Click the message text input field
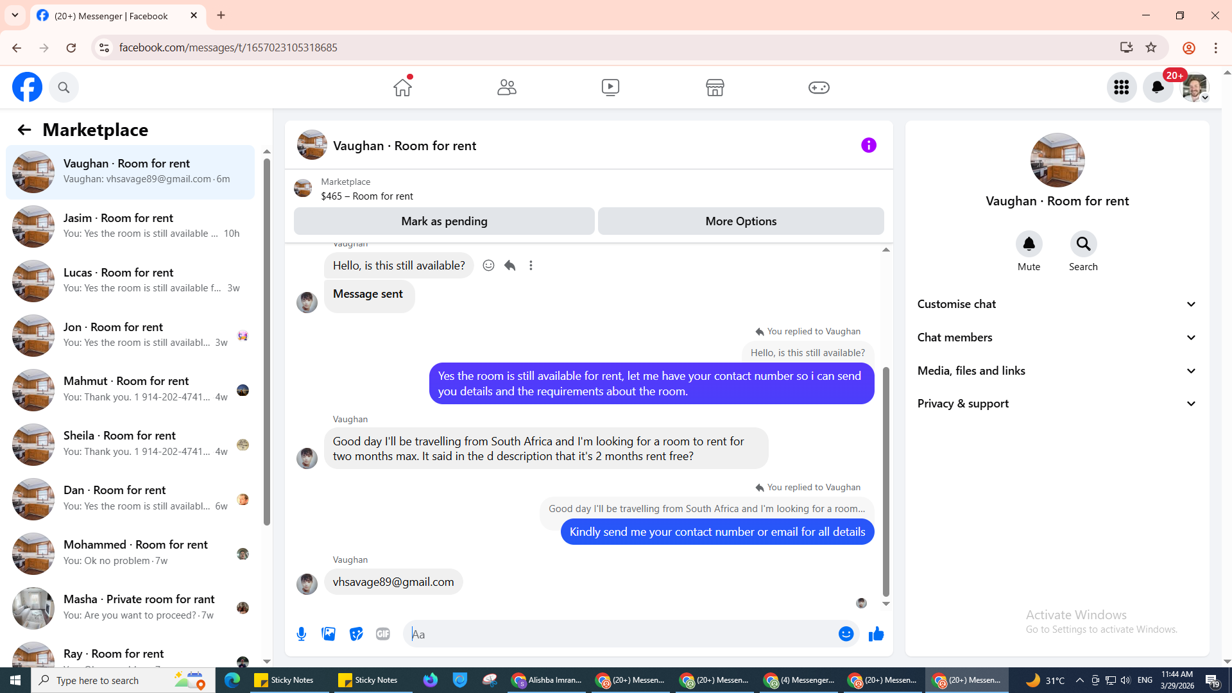Screen dimensions: 1232x693 click(621, 635)
